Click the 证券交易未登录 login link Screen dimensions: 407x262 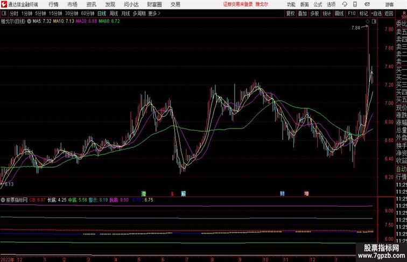tap(238, 4)
